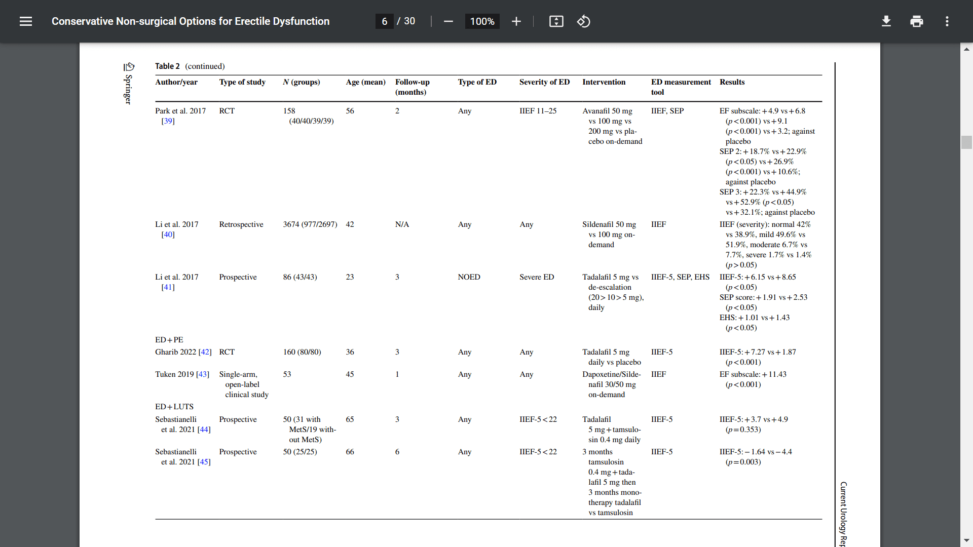Click the 'Table 2' caption label

coord(167,66)
